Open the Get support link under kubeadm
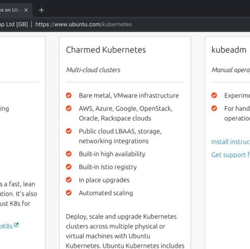250x249 pixels. pos(231,155)
